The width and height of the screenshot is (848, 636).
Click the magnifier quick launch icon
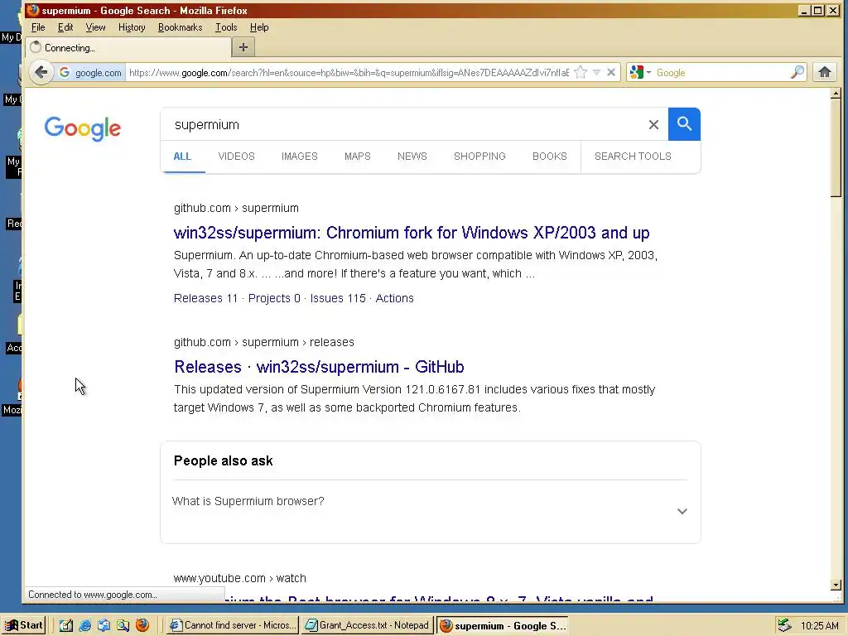click(123, 625)
